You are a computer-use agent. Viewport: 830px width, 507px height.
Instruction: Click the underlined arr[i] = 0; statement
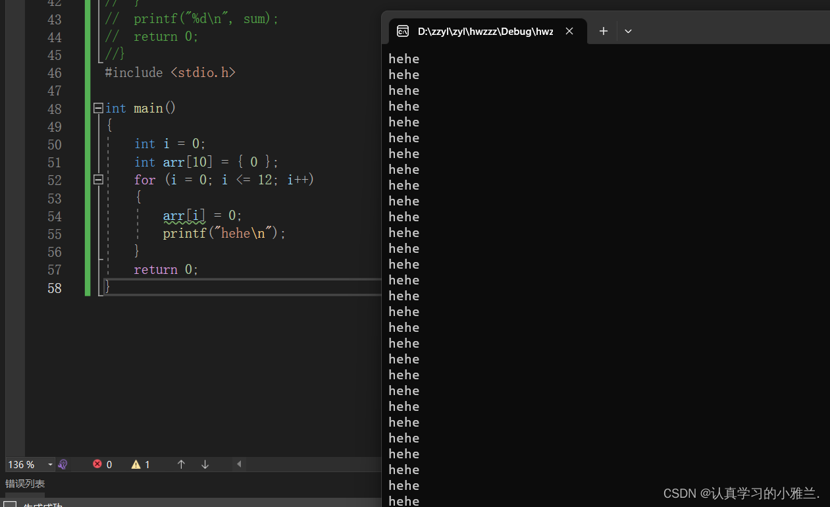click(202, 215)
